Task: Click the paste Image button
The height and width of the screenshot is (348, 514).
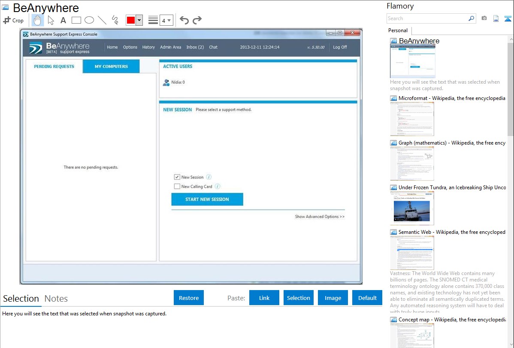Action: (x=333, y=298)
